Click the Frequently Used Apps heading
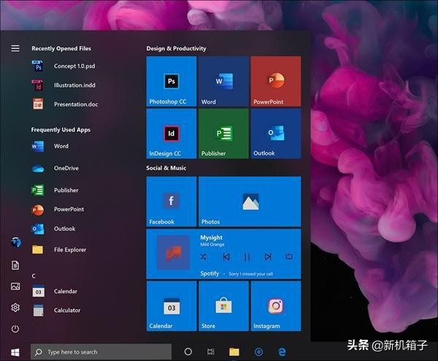Image resolution: width=438 pixels, height=361 pixels. 61,130
